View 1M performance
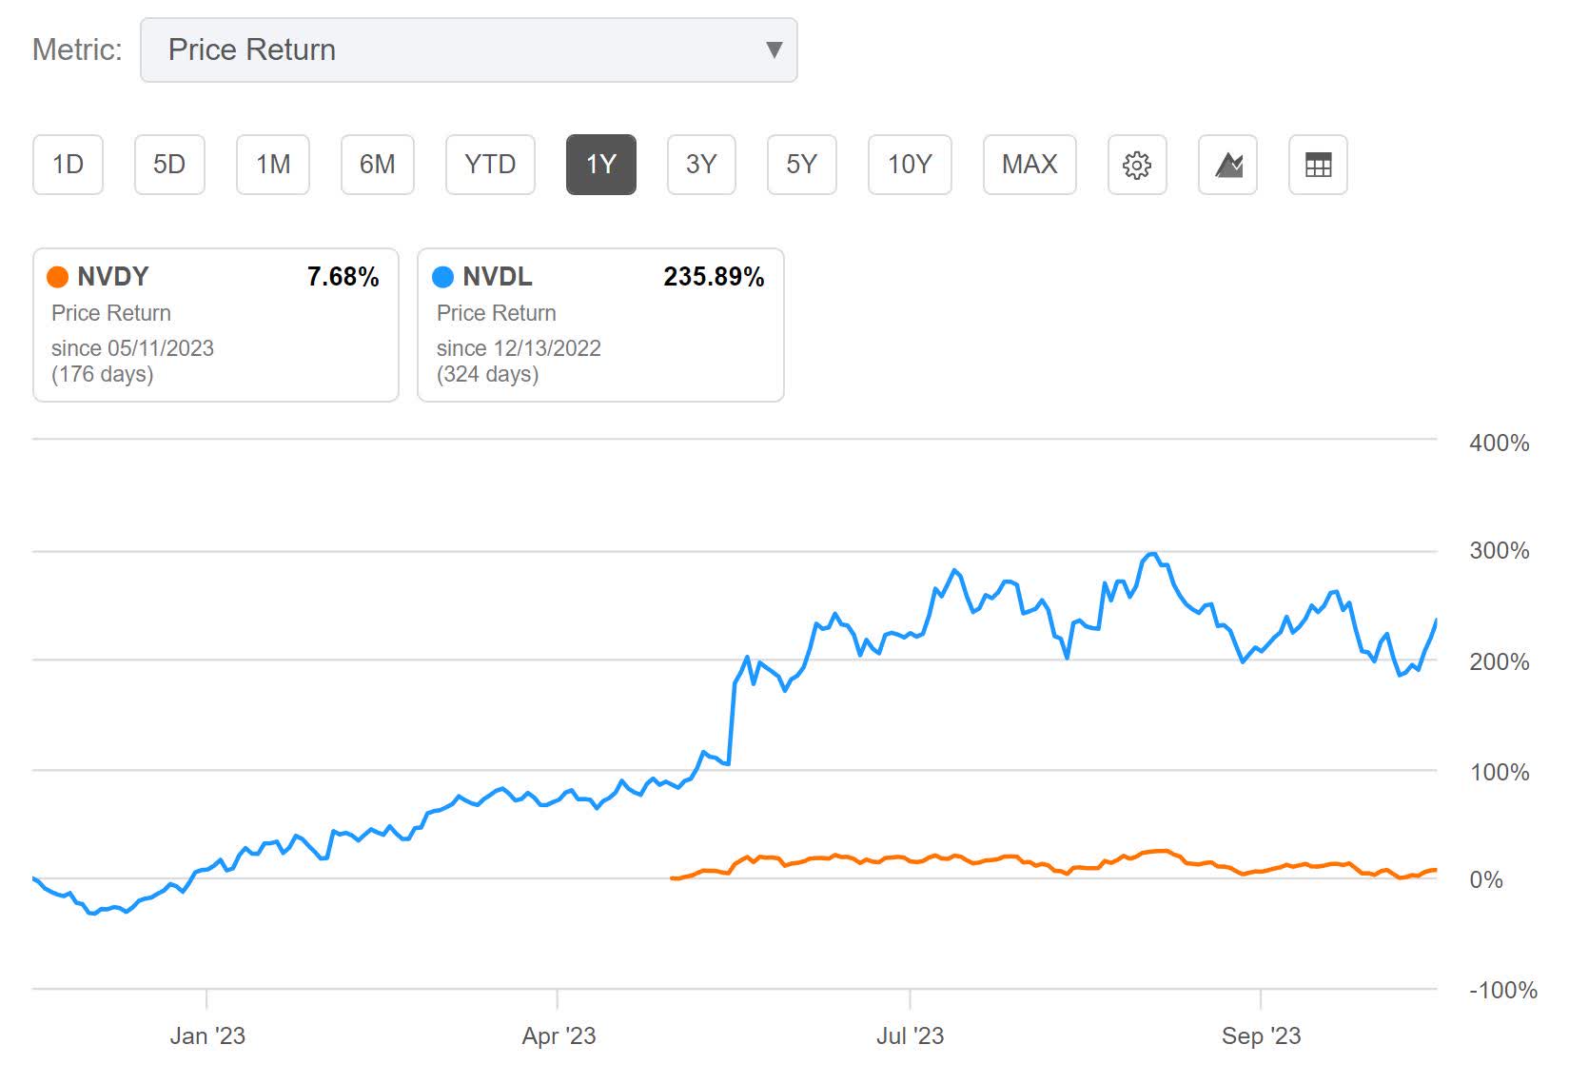The width and height of the screenshot is (1569, 1084). [x=272, y=164]
